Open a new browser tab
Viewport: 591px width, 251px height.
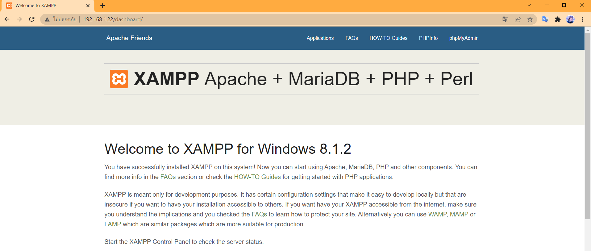tap(103, 6)
